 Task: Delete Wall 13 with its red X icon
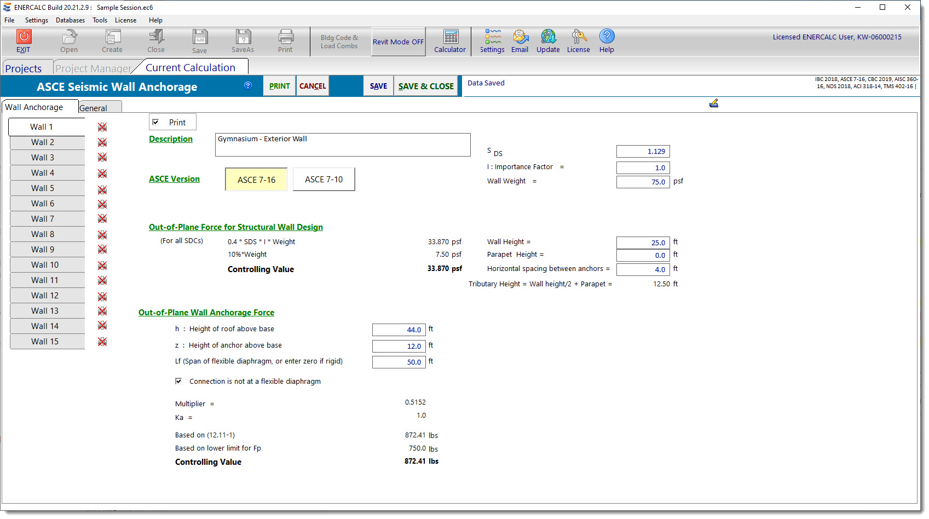point(102,311)
